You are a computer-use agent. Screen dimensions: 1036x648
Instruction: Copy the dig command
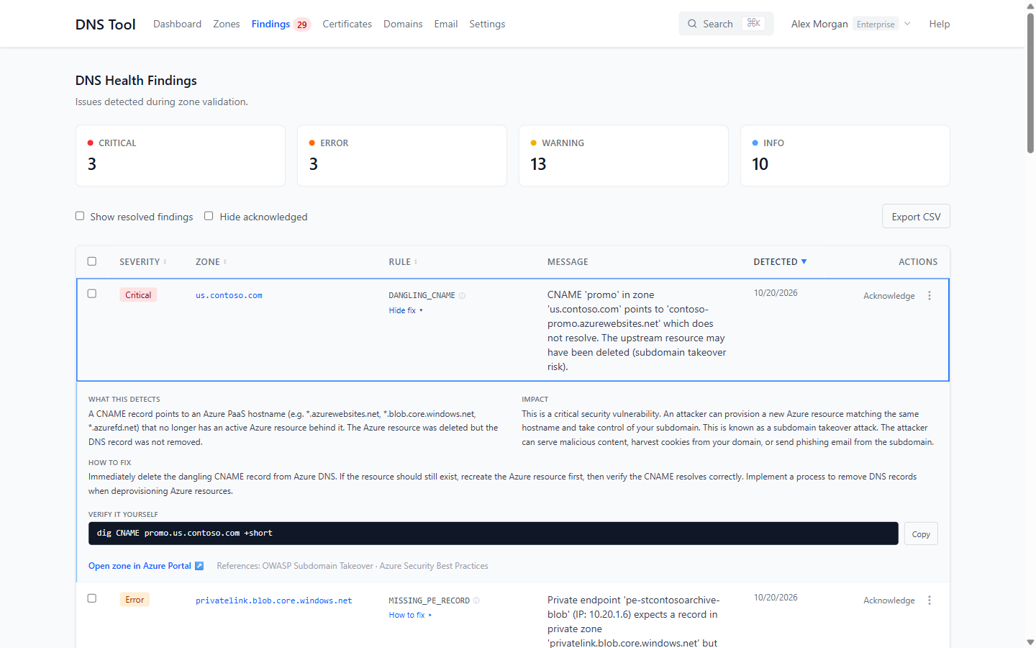tap(921, 534)
